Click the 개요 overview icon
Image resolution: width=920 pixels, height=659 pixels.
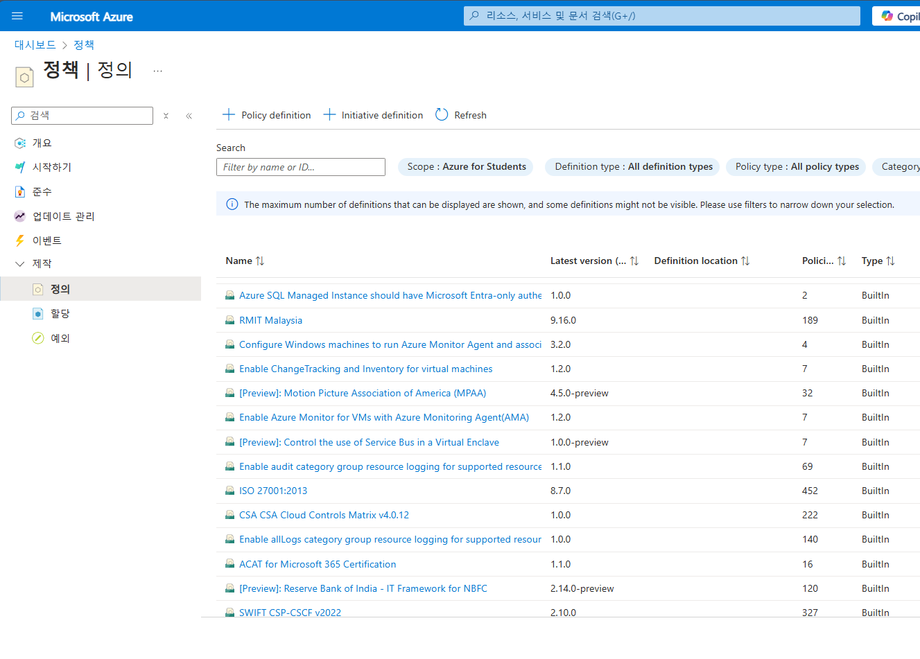coord(20,143)
